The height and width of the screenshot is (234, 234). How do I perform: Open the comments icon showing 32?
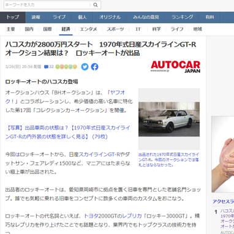[x=48, y=67]
